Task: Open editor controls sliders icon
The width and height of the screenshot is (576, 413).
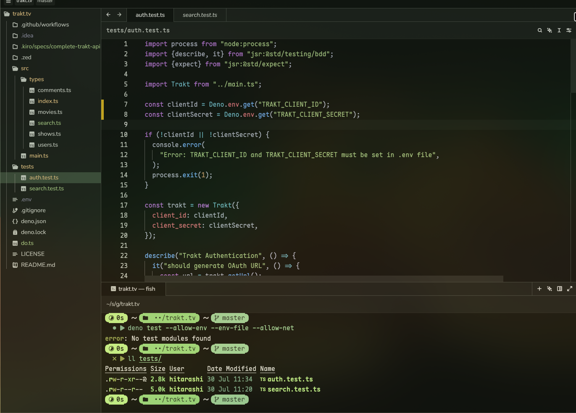Action: click(x=569, y=30)
